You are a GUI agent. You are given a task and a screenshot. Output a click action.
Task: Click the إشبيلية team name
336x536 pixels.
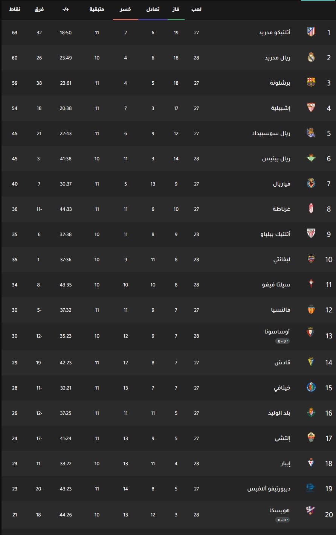pyautogui.click(x=281, y=108)
